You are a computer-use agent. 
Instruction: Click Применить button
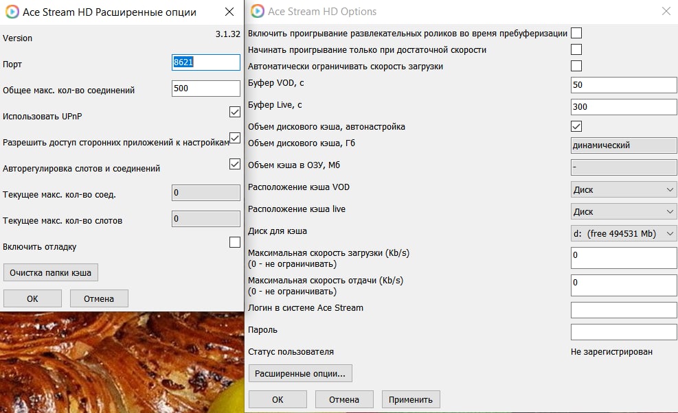pyautogui.click(x=411, y=399)
